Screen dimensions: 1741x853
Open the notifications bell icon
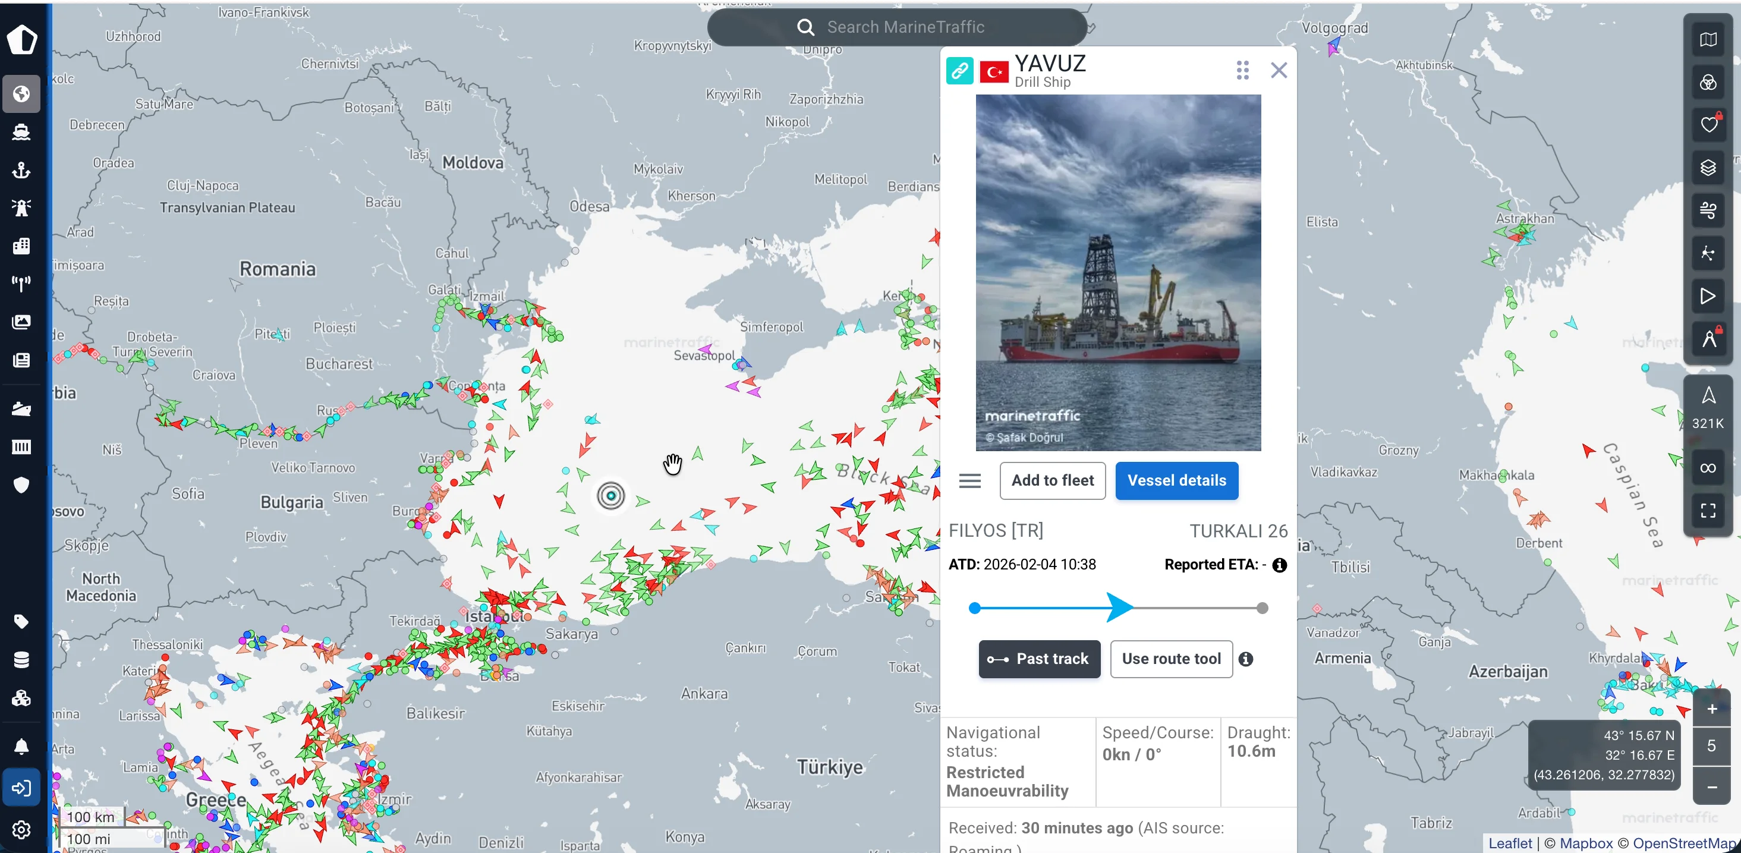[21, 746]
